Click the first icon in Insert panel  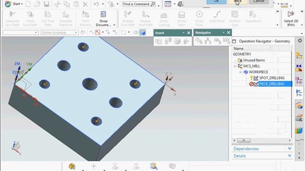(x=159, y=41)
